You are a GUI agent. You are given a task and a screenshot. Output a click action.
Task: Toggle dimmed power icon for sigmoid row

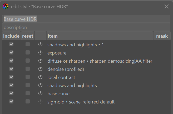[40, 102]
